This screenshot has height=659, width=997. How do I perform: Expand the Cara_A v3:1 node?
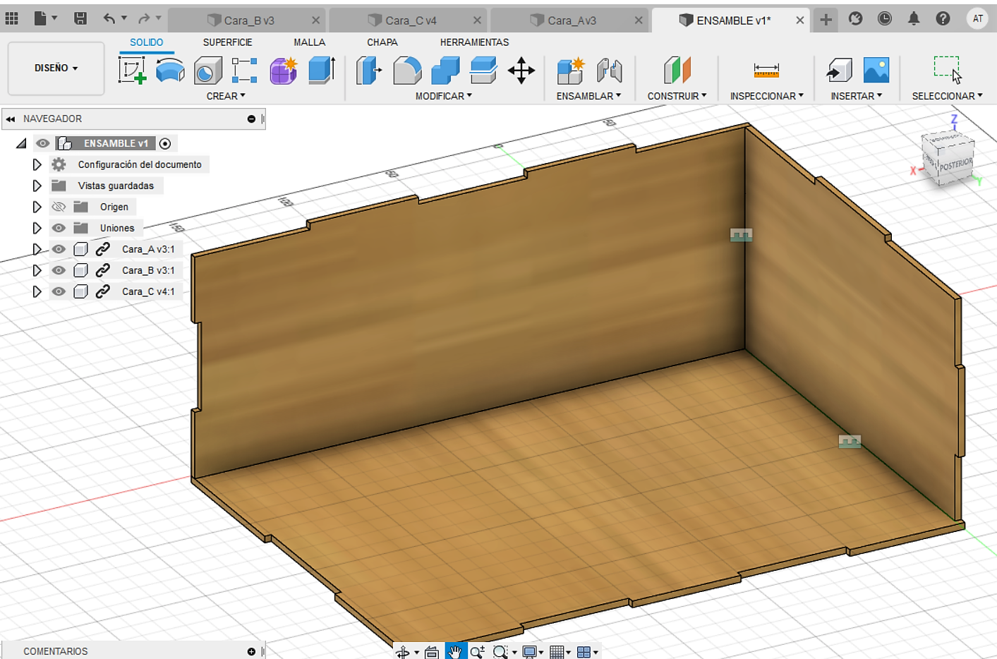(x=37, y=249)
